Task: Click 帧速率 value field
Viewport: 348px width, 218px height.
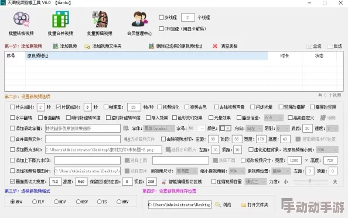Action: (134, 107)
